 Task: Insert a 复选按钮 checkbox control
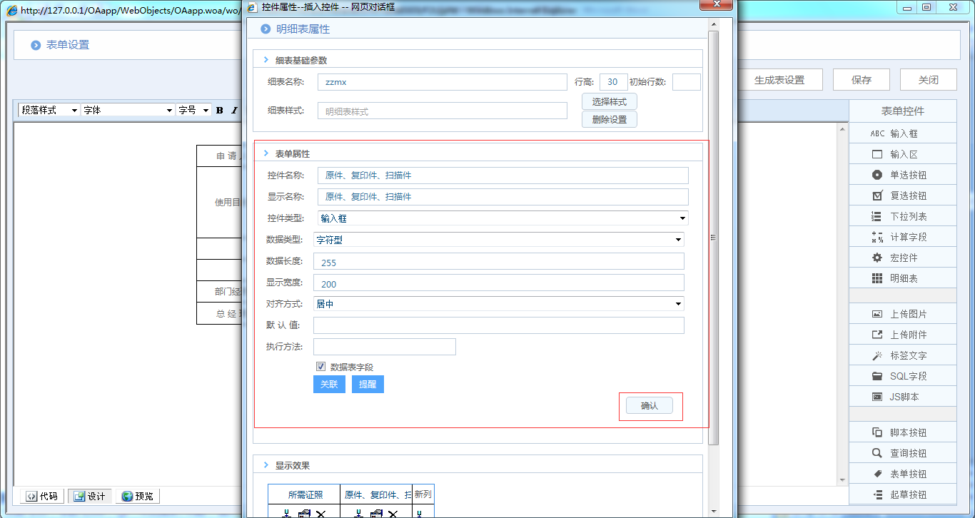(902, 195)
